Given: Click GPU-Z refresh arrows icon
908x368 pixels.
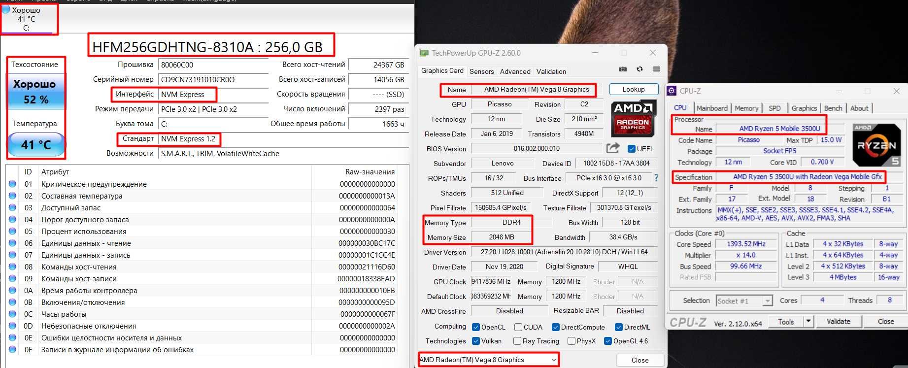Looking at the screenshot, I should tap(639, 69).
